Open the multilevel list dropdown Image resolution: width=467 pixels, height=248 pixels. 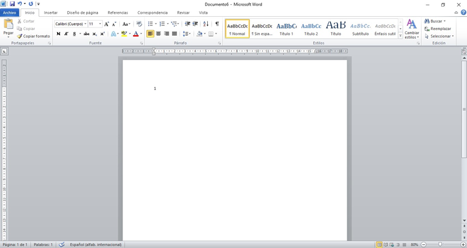178,24
